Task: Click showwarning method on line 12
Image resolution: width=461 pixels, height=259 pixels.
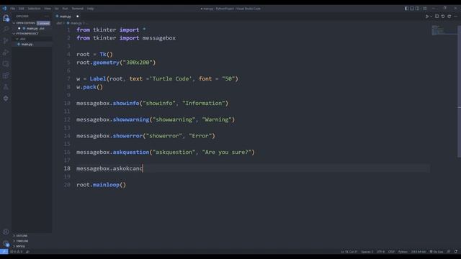Action: point(131,119)
